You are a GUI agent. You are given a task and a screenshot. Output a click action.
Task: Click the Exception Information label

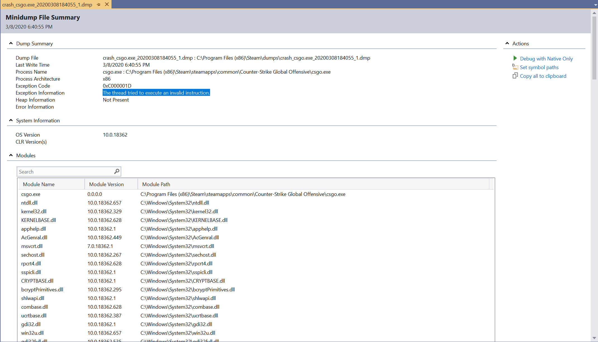pyautogui.click(x=40, y=93)
